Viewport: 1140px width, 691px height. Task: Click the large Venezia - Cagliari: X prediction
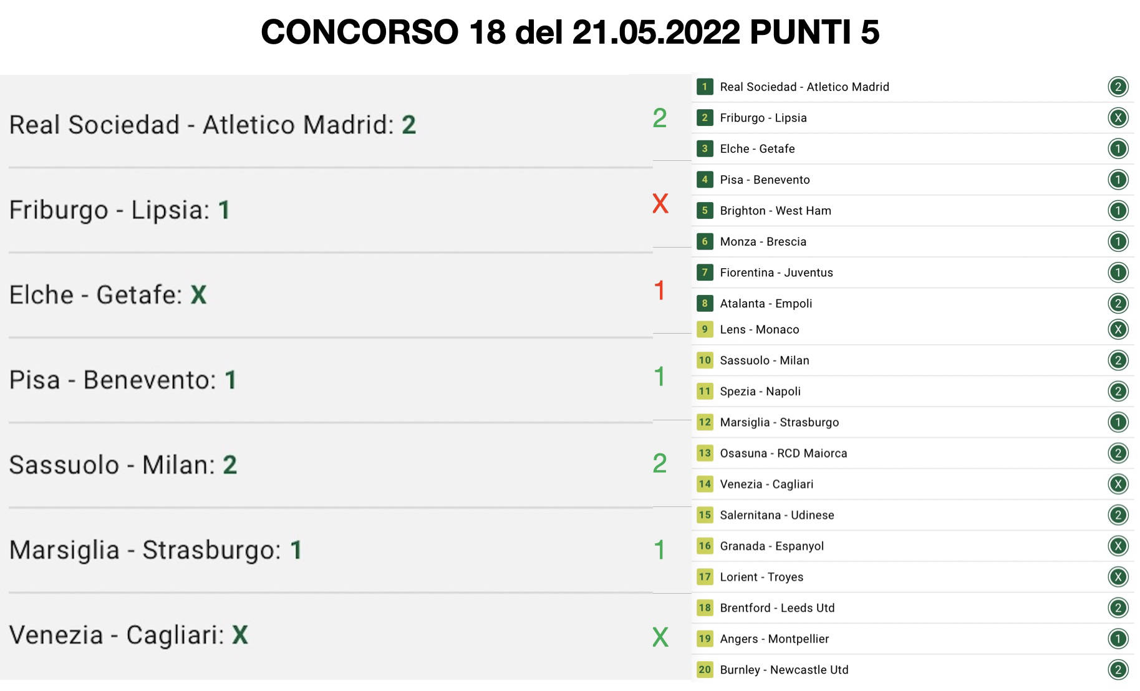[128, 635]
